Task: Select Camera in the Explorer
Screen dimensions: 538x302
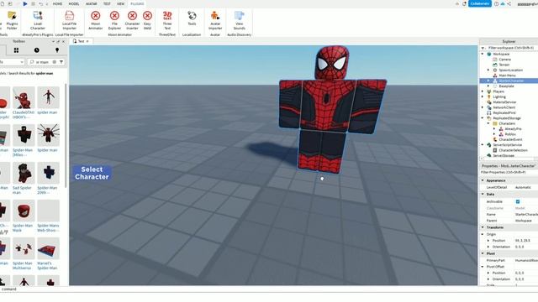Action: point(504,60)
